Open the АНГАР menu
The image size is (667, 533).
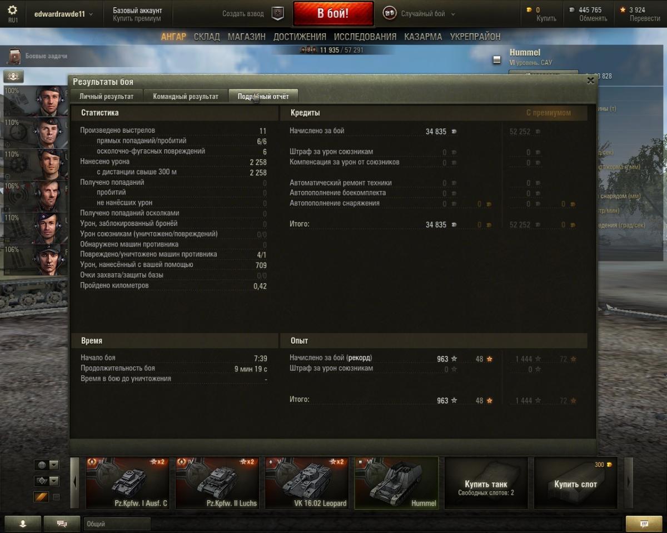pyautogui.click(x=173, y=37)
